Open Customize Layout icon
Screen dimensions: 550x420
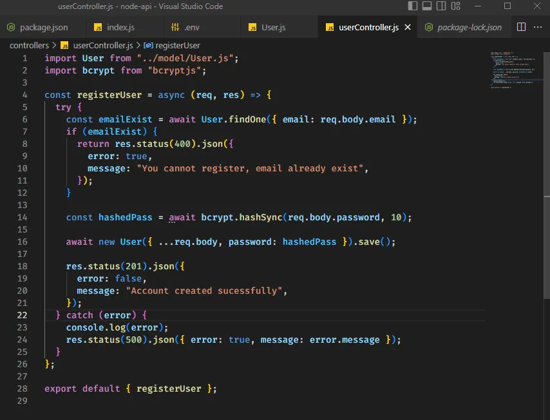455,6
